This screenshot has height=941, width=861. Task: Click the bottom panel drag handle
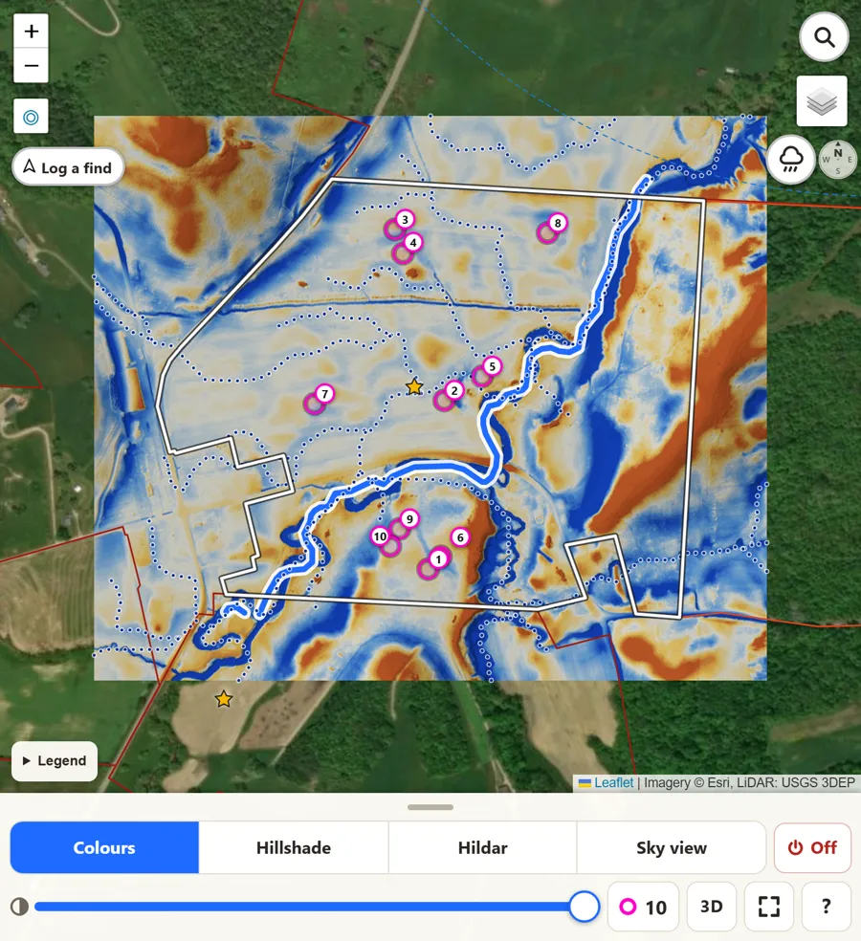pos(430,807)
